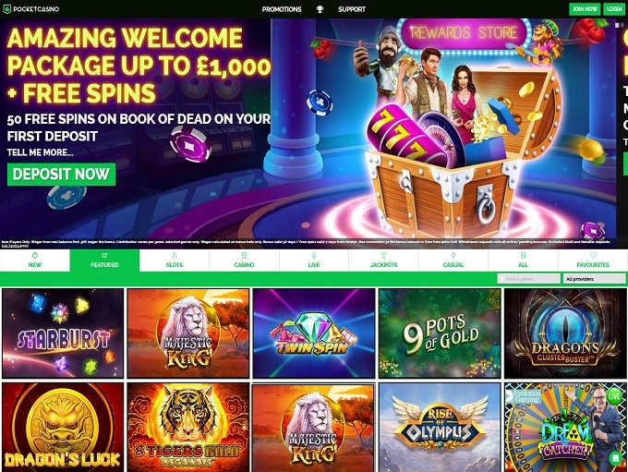Select the New games category icon
This screenshot has width=628, height=472.
(35, 255)
